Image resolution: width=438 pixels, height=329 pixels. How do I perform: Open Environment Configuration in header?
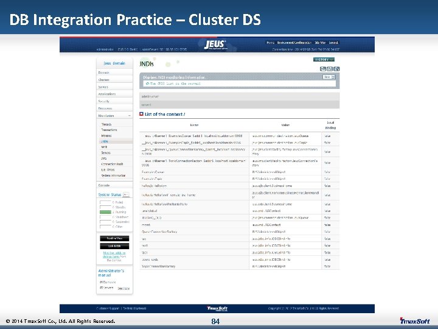294,43
